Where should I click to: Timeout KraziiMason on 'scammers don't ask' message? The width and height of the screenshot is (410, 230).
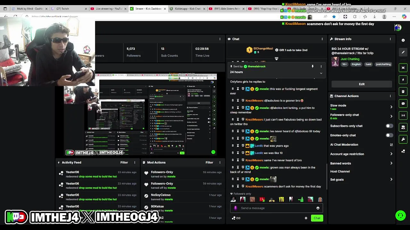(x=238, y=186)
